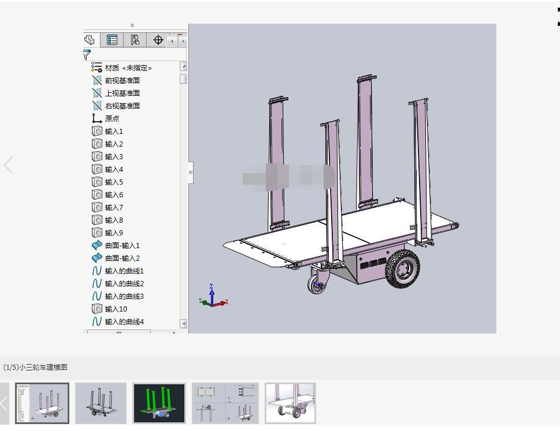
Task: Go to the previous image with left chevron
Action: pyautogui.click(x=8, y=165)
